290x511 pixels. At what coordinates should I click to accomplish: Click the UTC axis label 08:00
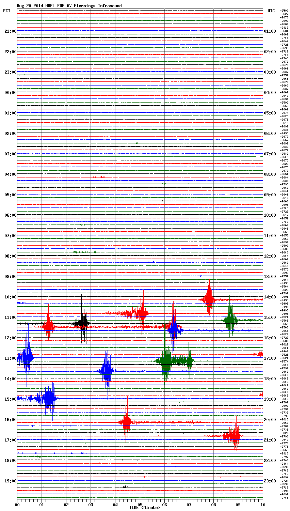pos(270,174)
